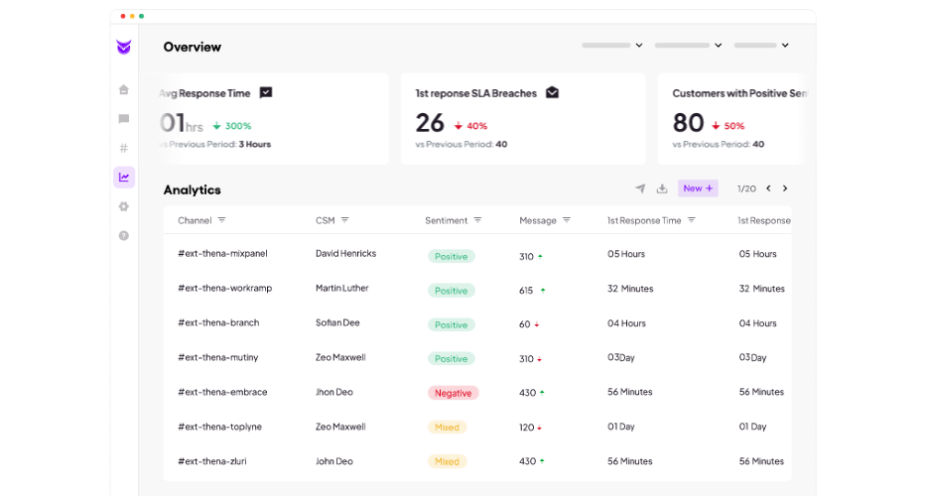This screenshot has height=496, width=927.
Task: Click 1st Response Time 05 Hours cell
Action: click(626, 254)
